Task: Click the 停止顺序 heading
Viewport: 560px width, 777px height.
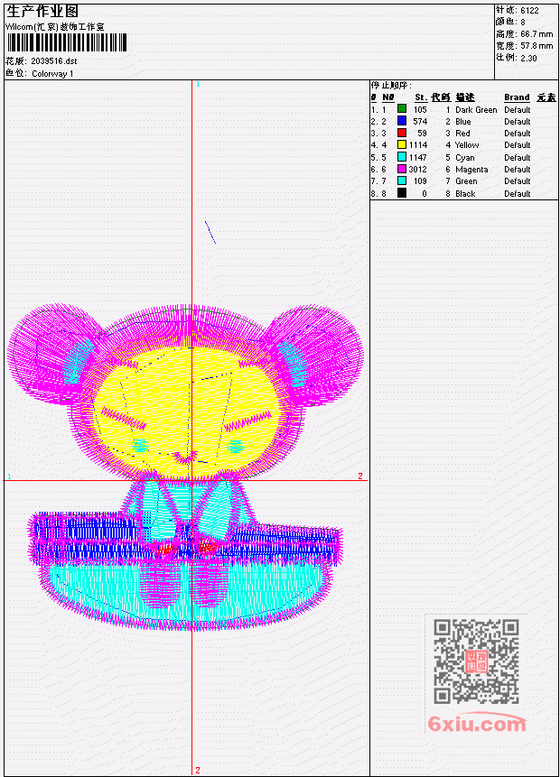Action: pos(391,85)
